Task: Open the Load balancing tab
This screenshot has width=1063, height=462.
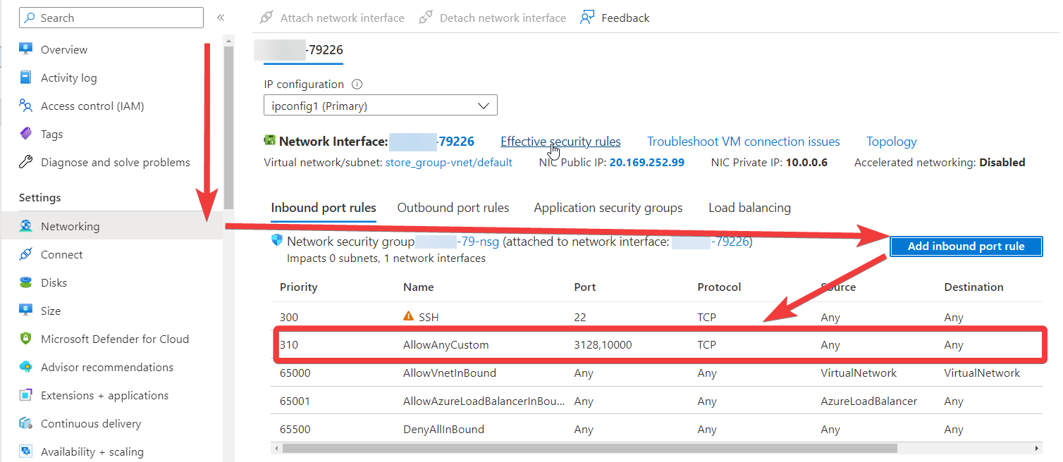Action: [749, 208]
